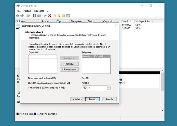Click the folder with green arrow icon
This screenshot has width=177, height=126.
coord(59,16)
